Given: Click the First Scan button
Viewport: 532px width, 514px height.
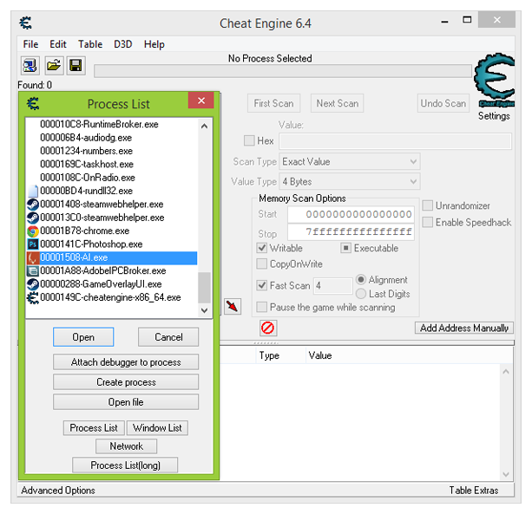Looking at the screenshot, I should click(x=273, y=103).
